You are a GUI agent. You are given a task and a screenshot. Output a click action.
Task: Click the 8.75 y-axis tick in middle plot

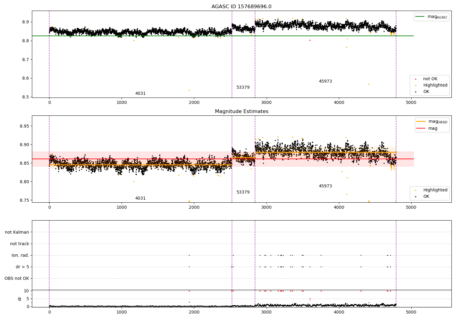tap(24, 201)
